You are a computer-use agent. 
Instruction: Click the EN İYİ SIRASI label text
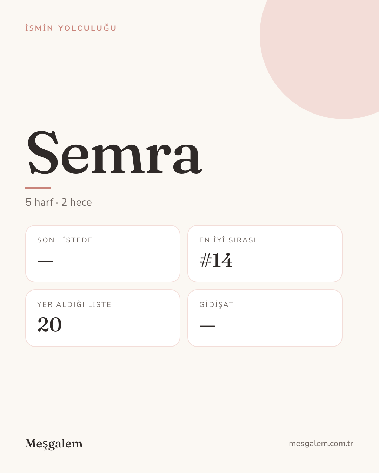pyautogui.click(x=228, y=240)
